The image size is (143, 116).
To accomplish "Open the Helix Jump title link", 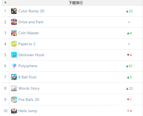I will click(28, 111).
